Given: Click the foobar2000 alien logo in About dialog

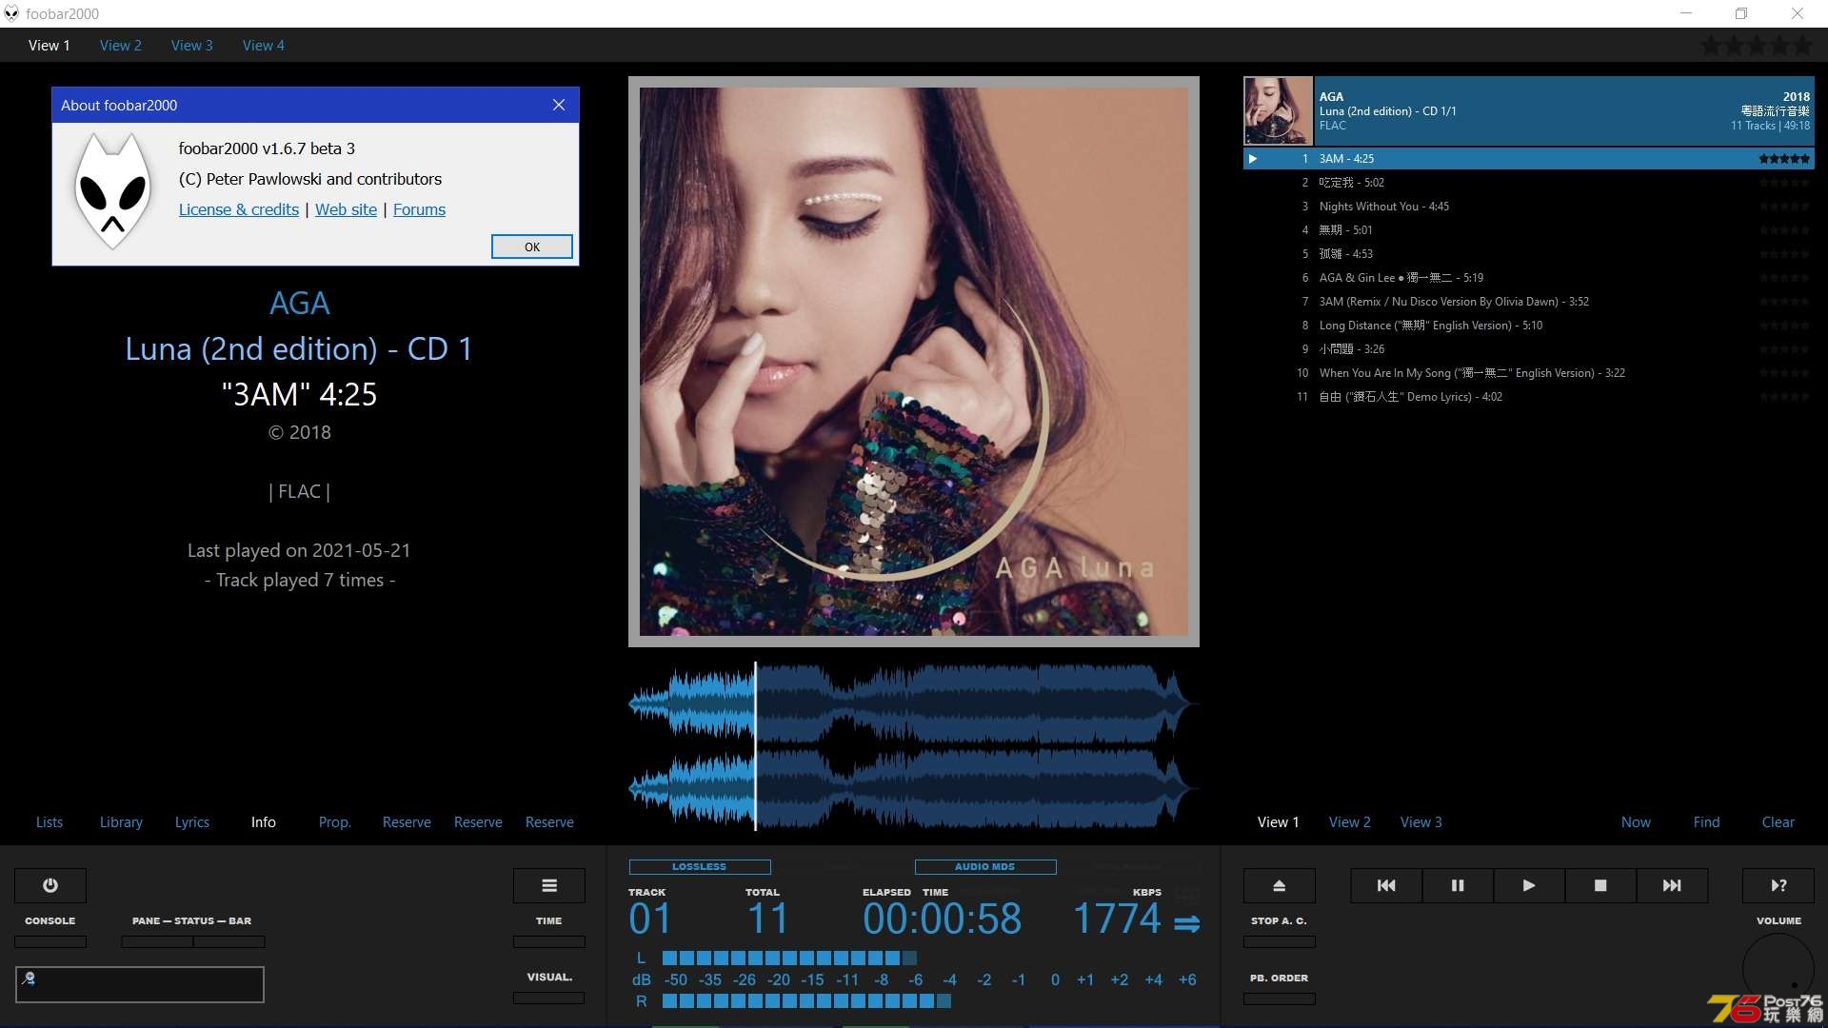Looking at the screenshot, I should (x=113, y=191).
